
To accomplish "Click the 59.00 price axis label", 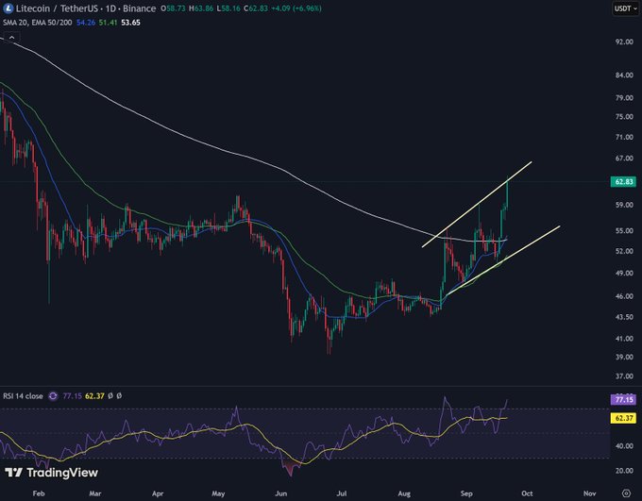I will pos(624,205).
